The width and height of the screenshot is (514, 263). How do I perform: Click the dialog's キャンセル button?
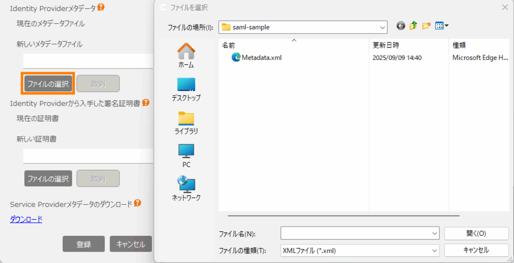(476, 250)
